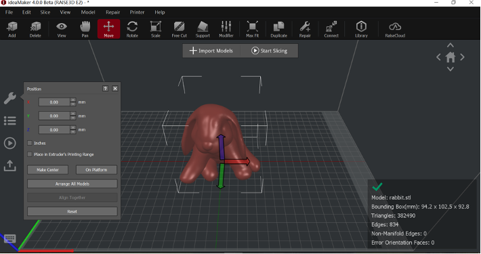This screenshot has width=481, height=254.
Task: Click On Platform button
Action: tap(96, 169)
